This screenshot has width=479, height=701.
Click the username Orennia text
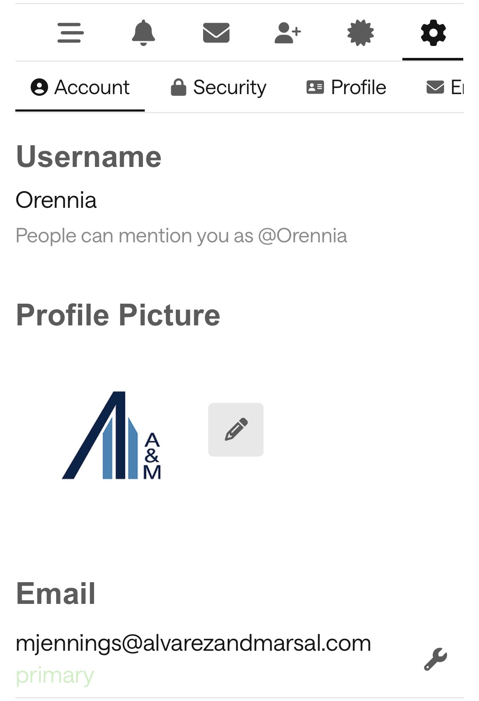(x=56, y=200)
